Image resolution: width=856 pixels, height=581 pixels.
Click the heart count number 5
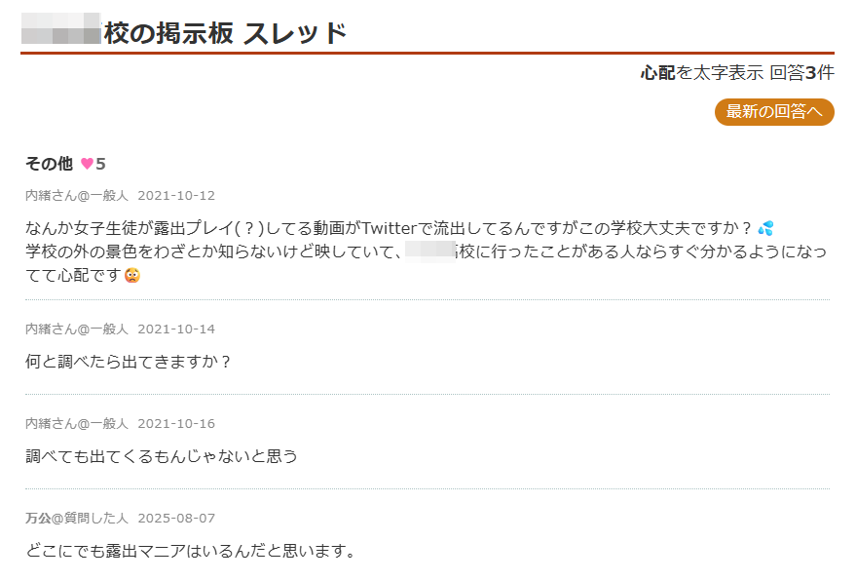point(100,164)
